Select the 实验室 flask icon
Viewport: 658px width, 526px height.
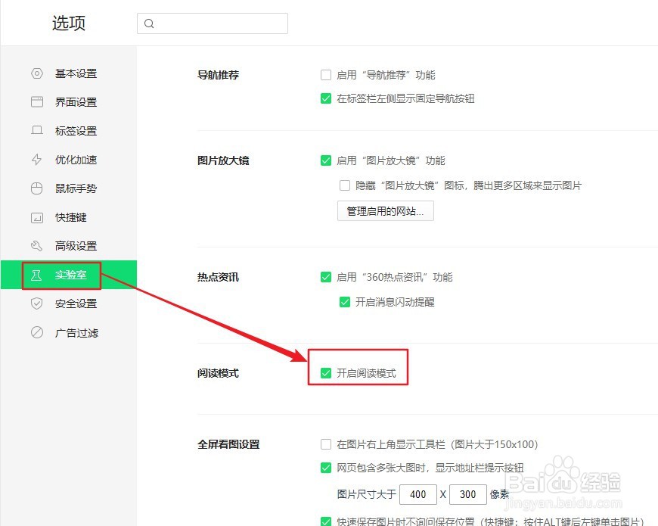pos(36,275)
